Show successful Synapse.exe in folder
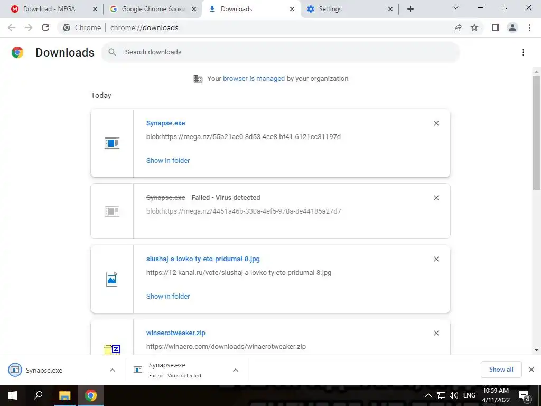The width and height of the screenshot is (541, 406). tap(168, 161)
